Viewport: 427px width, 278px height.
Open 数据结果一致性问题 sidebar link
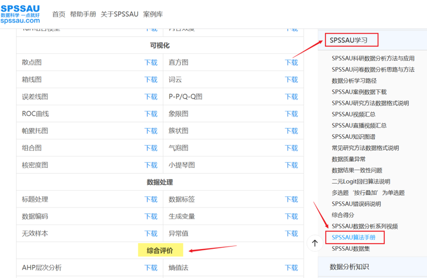tap(357, 170)
